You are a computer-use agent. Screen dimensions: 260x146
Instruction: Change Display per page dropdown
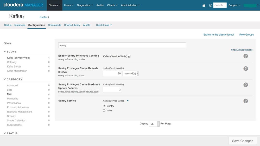pyautogui.click(x=154, y=124)
